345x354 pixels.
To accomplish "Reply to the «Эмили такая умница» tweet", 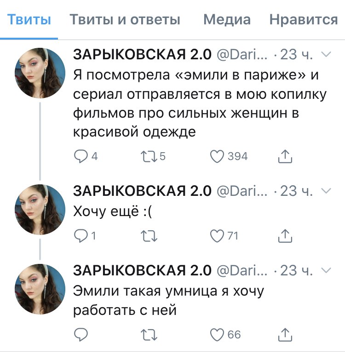I will pos(80,334).
